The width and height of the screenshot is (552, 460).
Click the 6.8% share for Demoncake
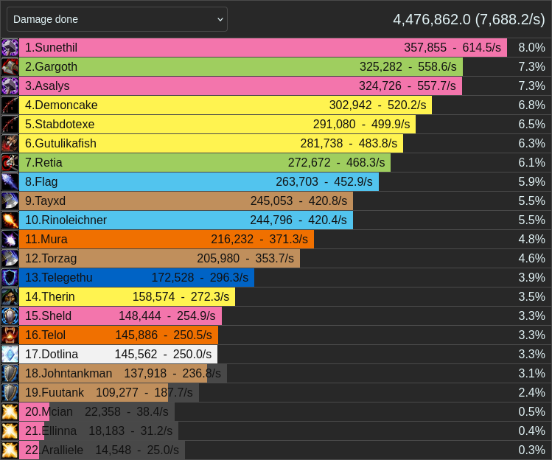tap(531, 105)
